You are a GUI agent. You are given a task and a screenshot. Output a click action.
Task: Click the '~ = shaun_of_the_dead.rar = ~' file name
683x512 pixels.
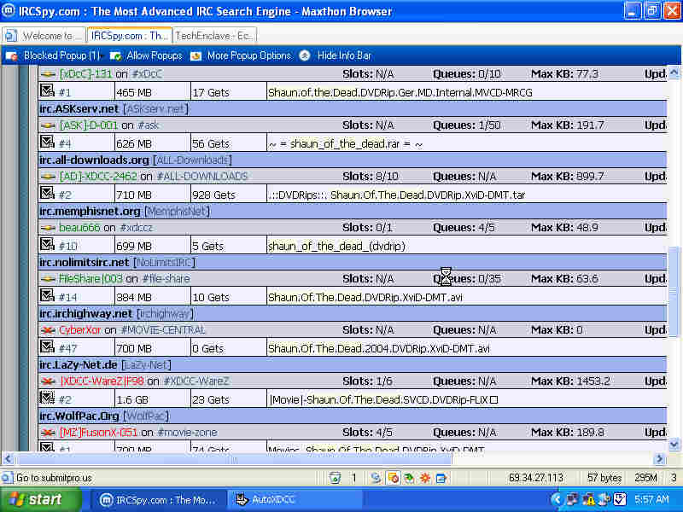click(346, 144)
